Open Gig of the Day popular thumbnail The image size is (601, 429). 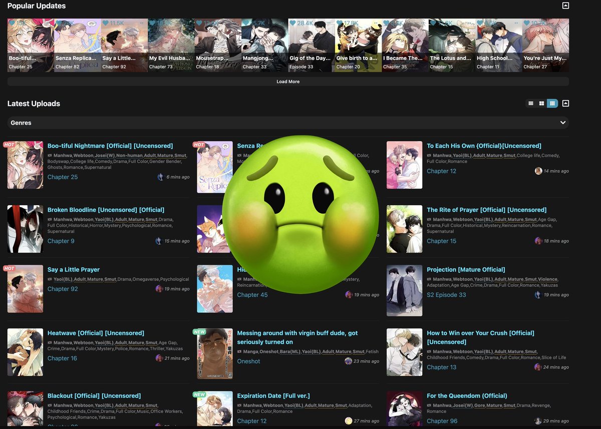point(312,45)
